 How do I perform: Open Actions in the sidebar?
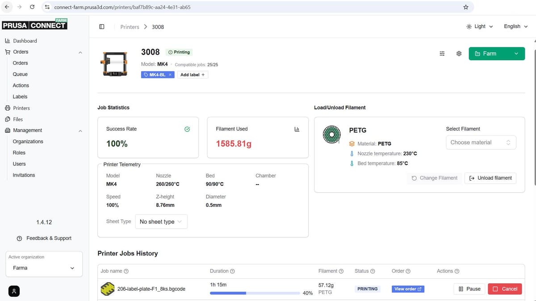(x=21, y=85)
